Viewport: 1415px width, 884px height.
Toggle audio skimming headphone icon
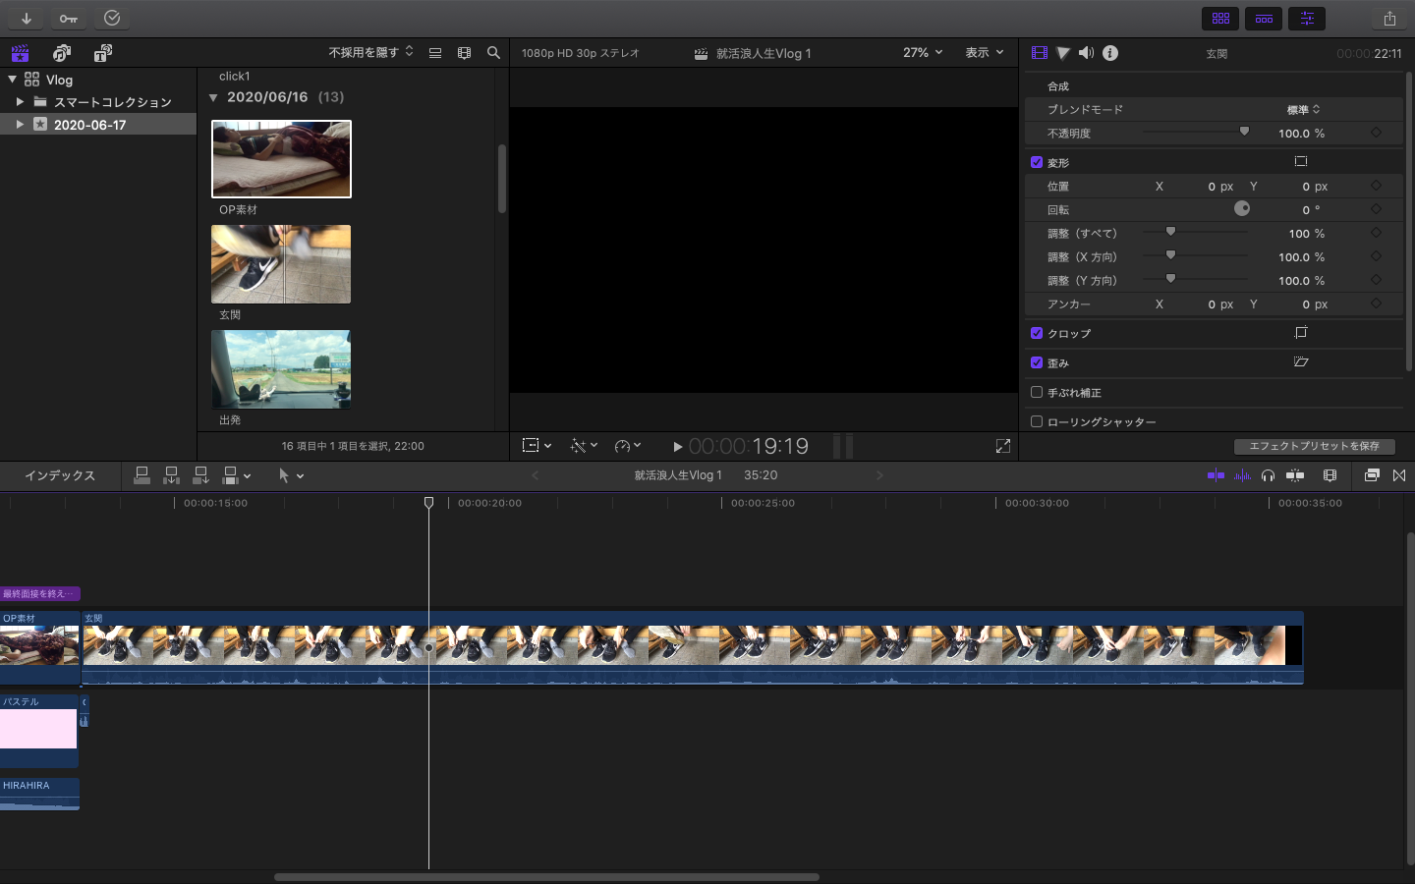[1268, 475]
